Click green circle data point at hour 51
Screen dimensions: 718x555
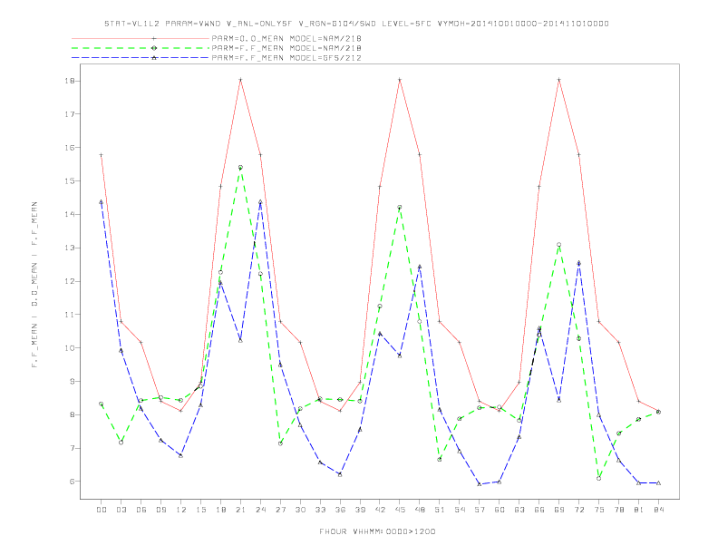point(440,459)
